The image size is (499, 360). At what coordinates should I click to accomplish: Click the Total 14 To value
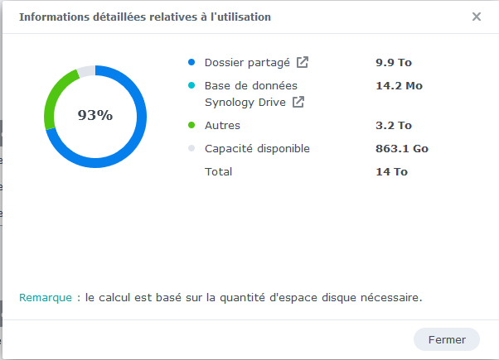coord(392,171)
